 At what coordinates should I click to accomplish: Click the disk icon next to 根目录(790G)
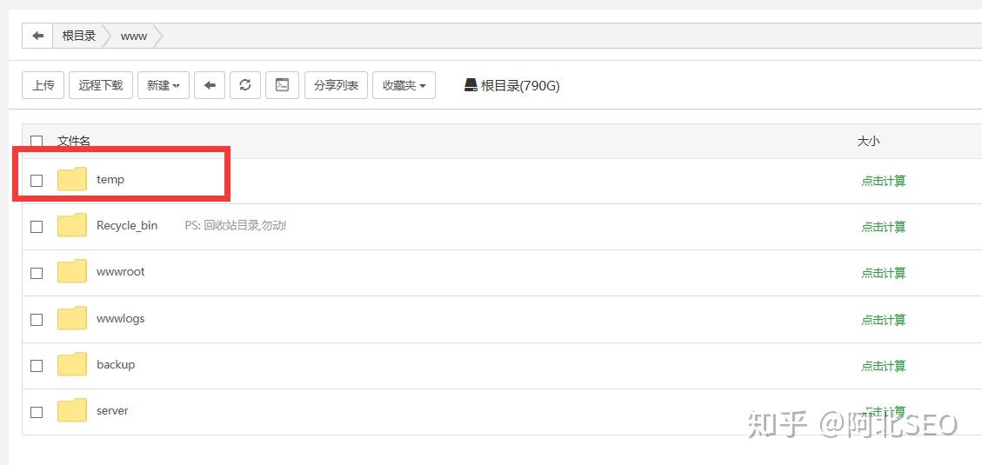tap(471, 85)
